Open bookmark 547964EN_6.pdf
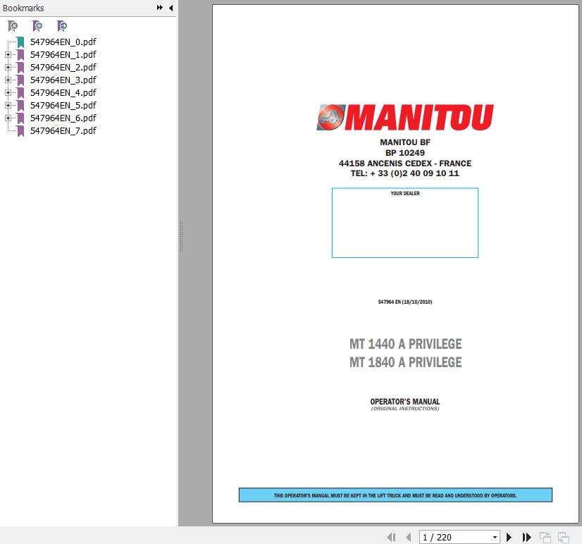The height and width of the screenshot is (544, 582). pos(63,118)
